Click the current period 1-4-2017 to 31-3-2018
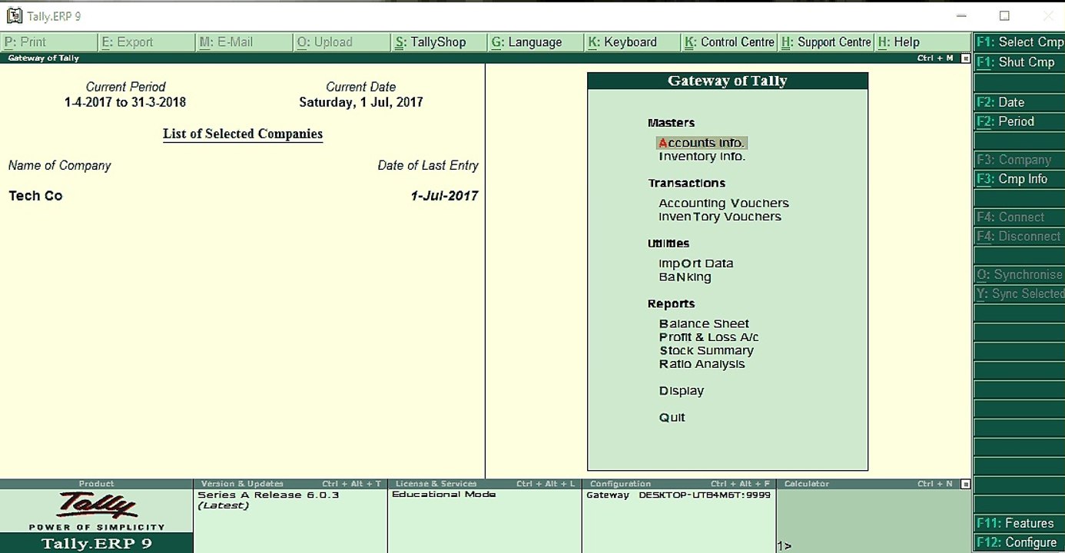Viewport: 1065px width, 553px height. click(125, 102)
